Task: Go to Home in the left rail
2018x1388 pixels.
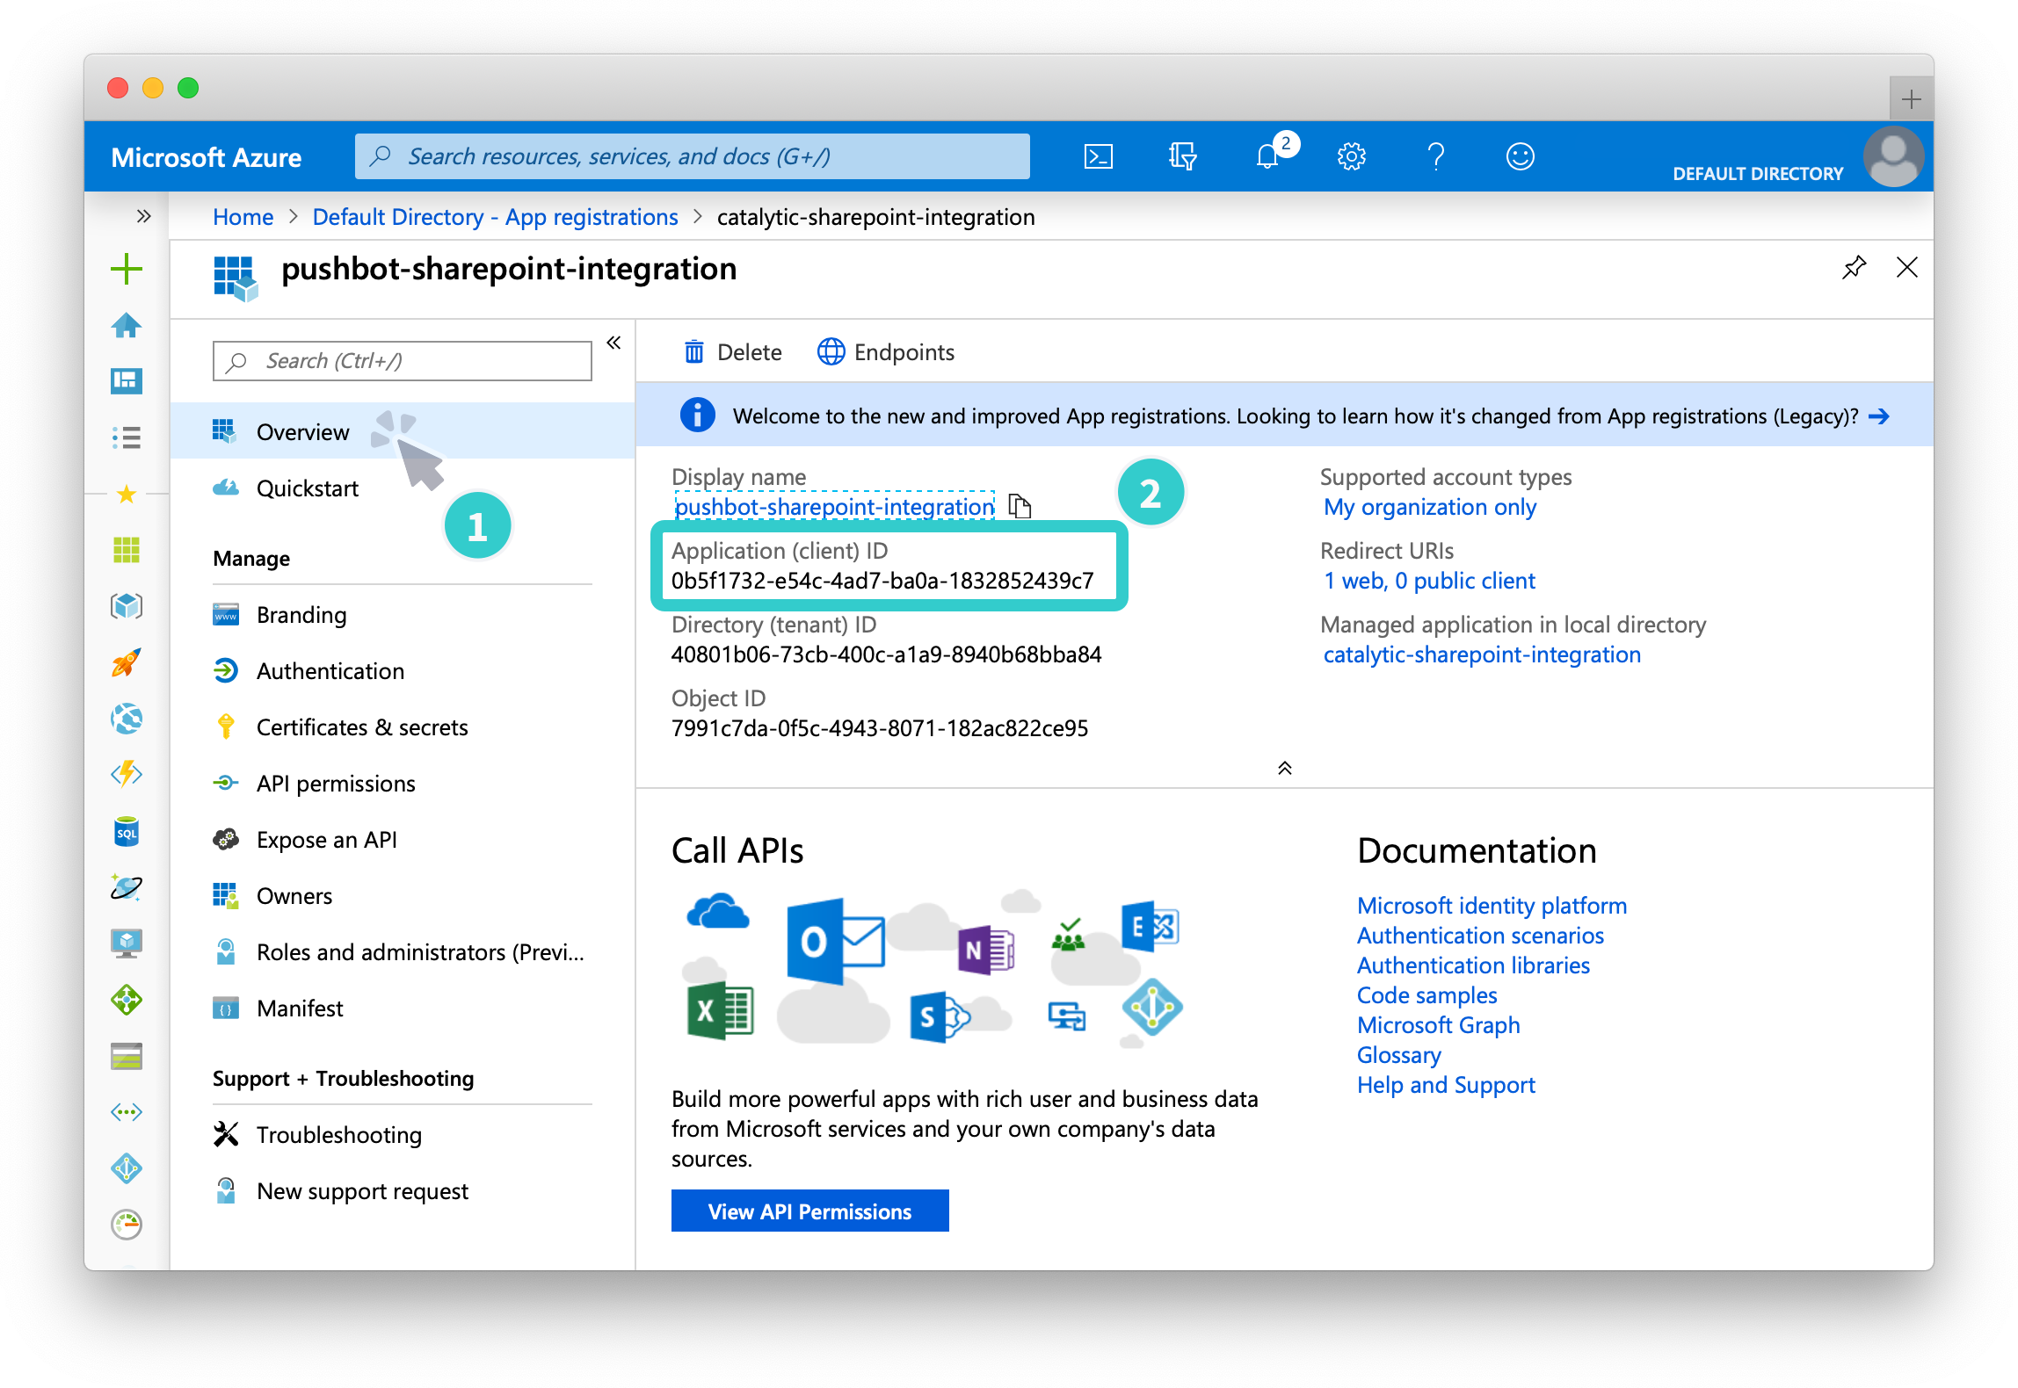Action: pyautogui.click(x=127, y=325)
